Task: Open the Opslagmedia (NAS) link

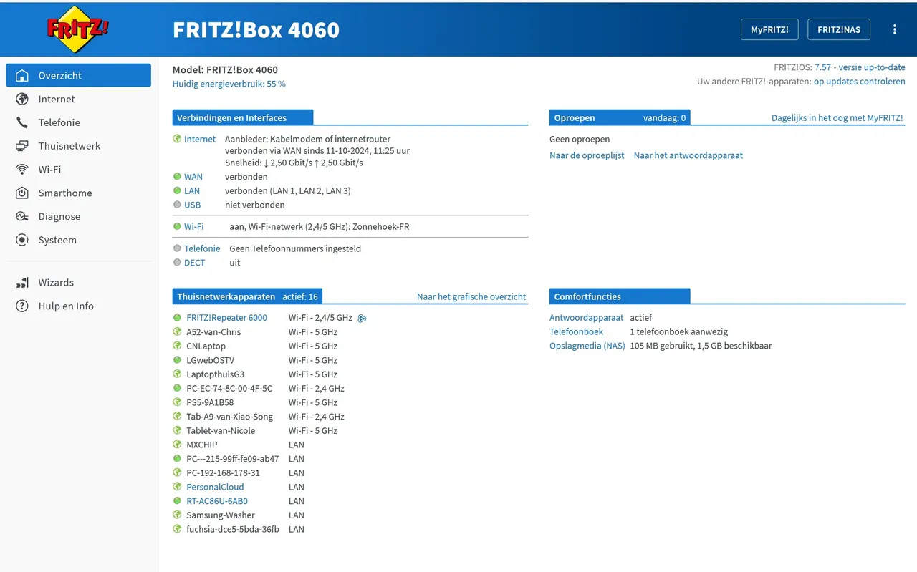Action: (x=587, y=346)
